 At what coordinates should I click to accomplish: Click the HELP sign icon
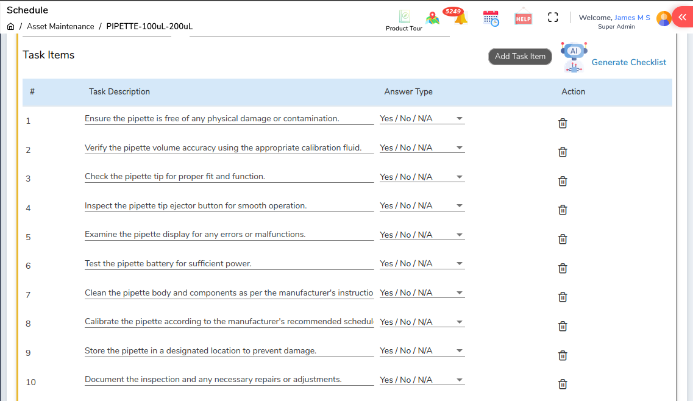click(523, 18)
